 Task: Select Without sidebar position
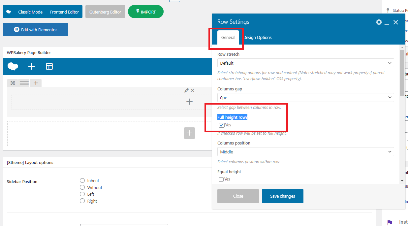pyautogui.click(x=82, y=187)
